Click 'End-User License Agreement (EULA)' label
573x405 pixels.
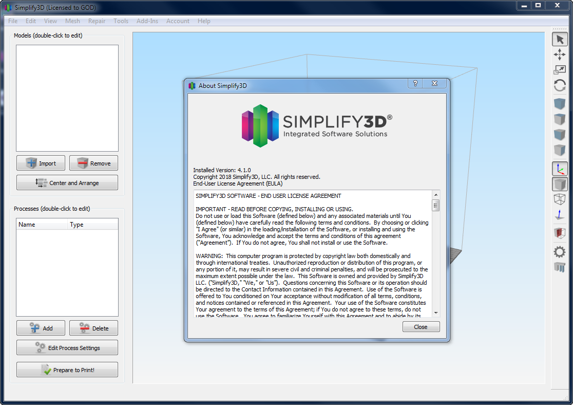click(x=238, y=183)
